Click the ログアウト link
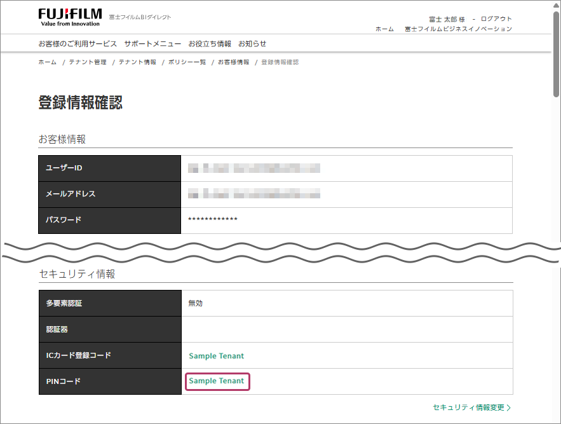 pyautogui.click(x=496, y=19)
